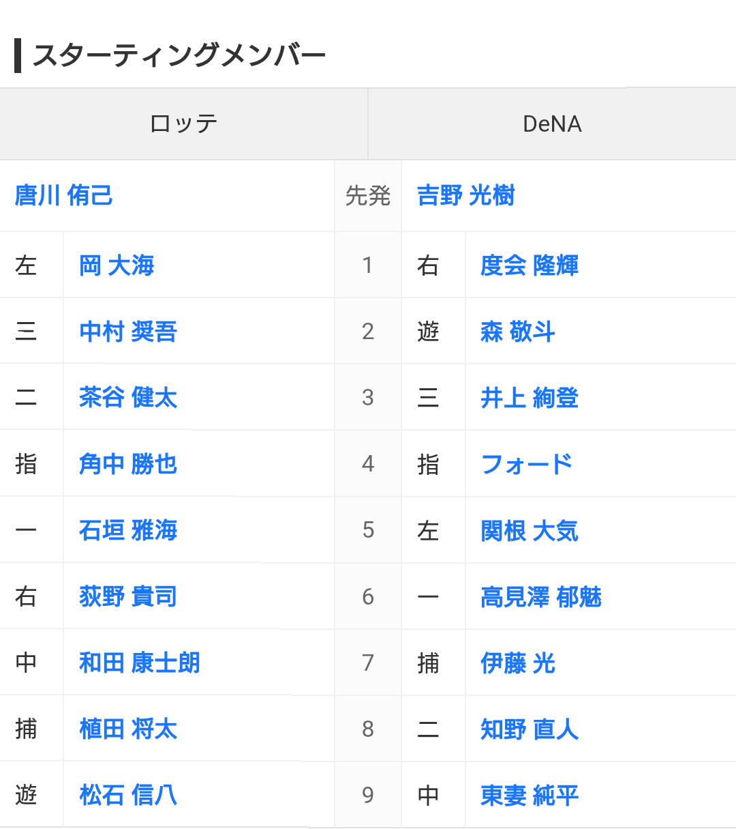The height and width of the screenshot is (829, 736).
Task: Click 東妻 純平 in ninth slot
Action: [530, 795]
